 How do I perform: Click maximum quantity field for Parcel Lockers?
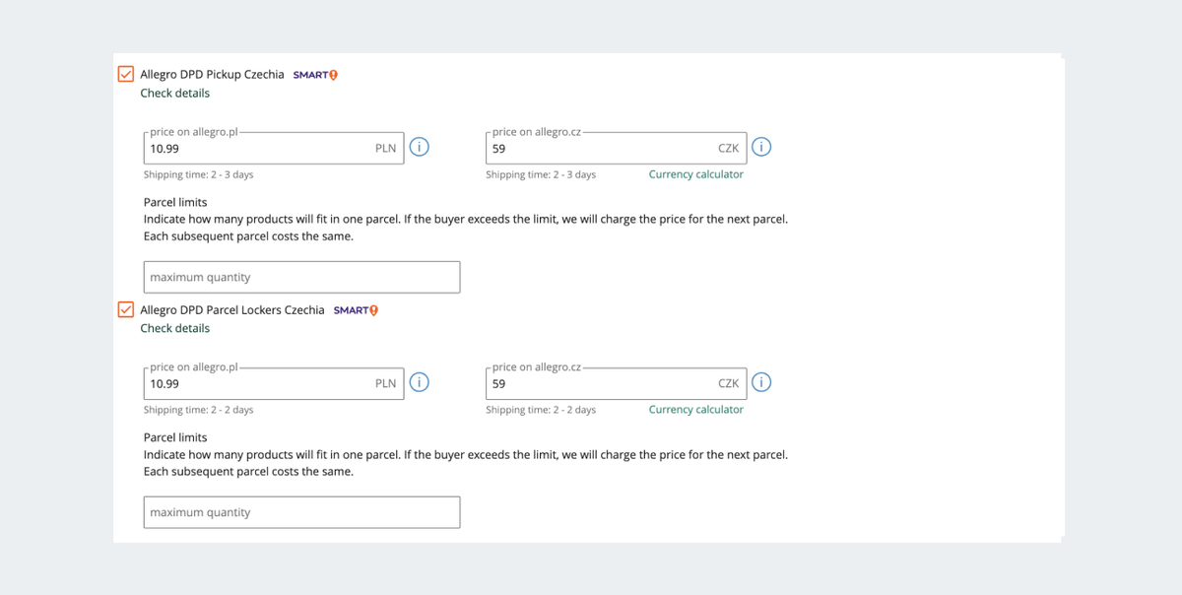tap(301, 512)
